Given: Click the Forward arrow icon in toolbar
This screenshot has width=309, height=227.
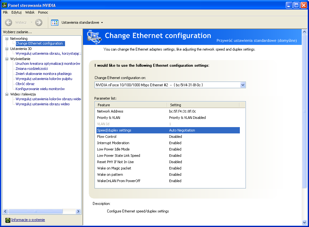Looking at the screenshot, I should pos(39,22).
